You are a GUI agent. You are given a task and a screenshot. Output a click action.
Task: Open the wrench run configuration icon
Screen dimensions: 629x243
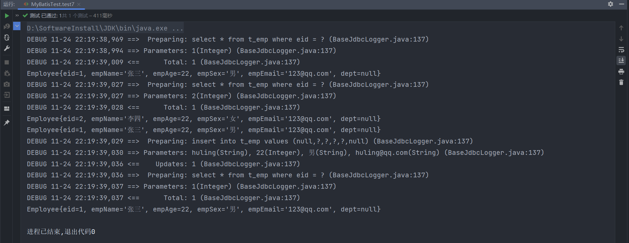7,49
